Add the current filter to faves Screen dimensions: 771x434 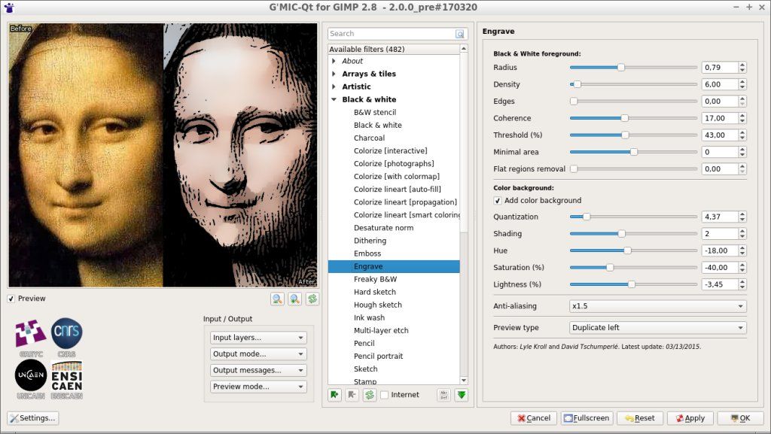(335, 395)
